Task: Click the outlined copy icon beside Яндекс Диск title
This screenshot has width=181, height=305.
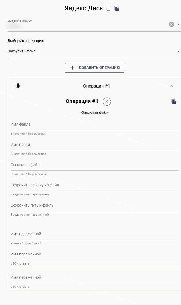Action: pyautogui.click(x=108, y=9)
